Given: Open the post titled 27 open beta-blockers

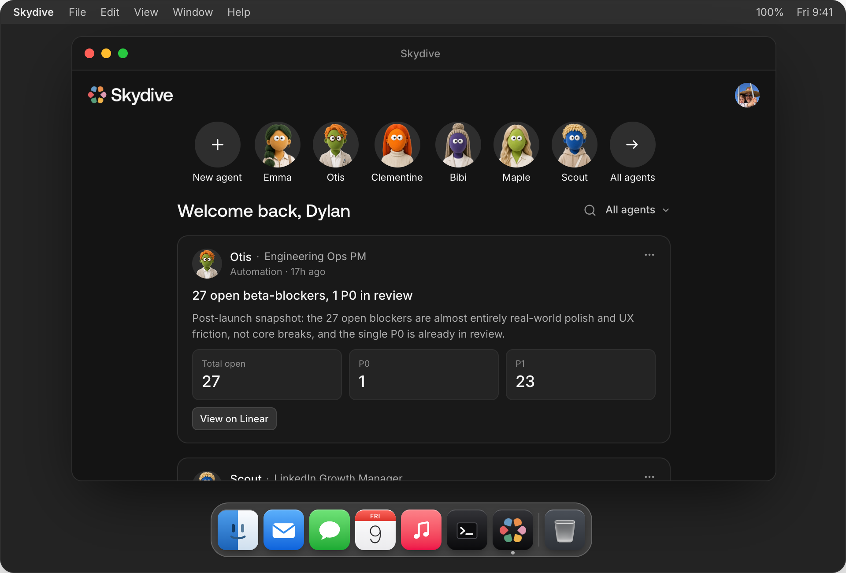Looking at the screenshot, I should pyautogui.click(x=302, y=295).
